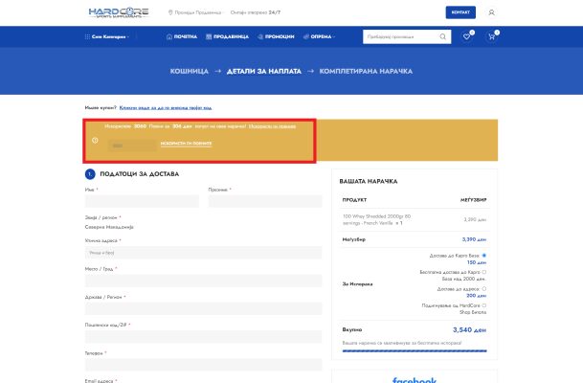This screenshot has height=383, width=583.
Task: Open the shopping cart icon
Action: (492, 36)
